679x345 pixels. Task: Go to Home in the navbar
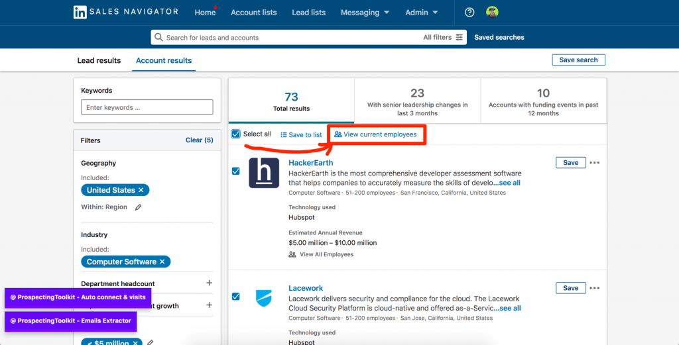point(205,13)
